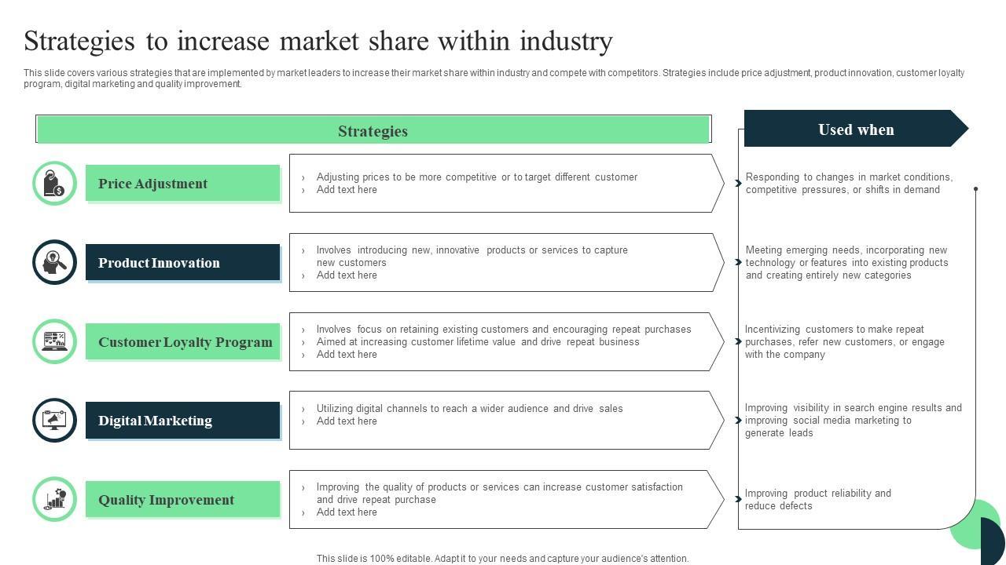Click the arrow bullet beside Digital Marketing usage
This screenshot has height=565, width=1006.
(x=738, y=420)
